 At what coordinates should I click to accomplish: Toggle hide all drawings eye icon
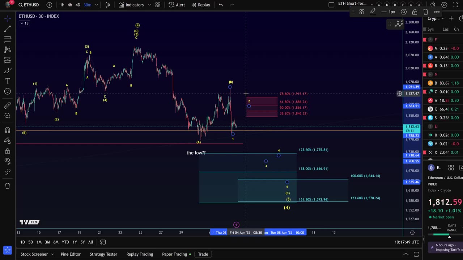pyautogui.click(x=7, y=161)
